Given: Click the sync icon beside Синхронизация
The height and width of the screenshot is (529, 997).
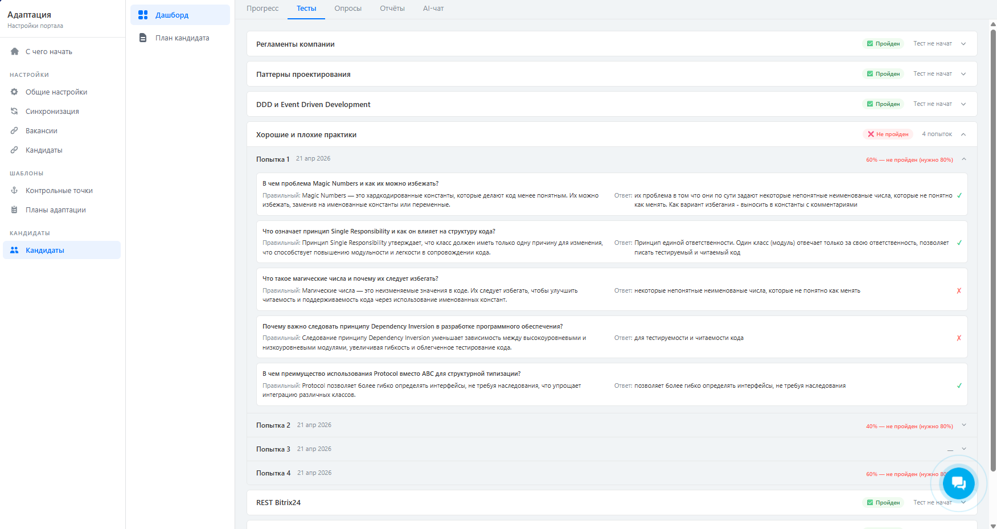Looking at the screenshot, I should [15, 112].
